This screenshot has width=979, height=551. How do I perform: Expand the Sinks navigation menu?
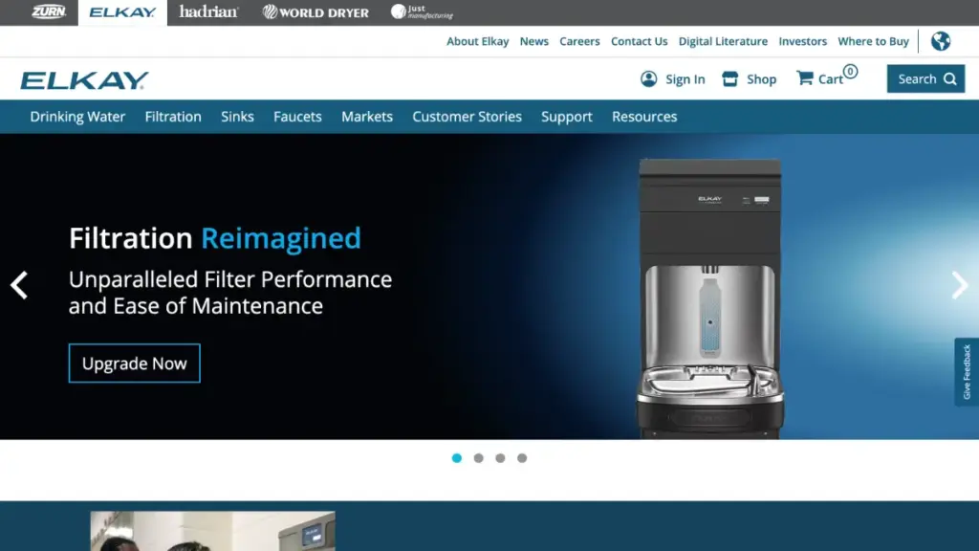point(237,117)
